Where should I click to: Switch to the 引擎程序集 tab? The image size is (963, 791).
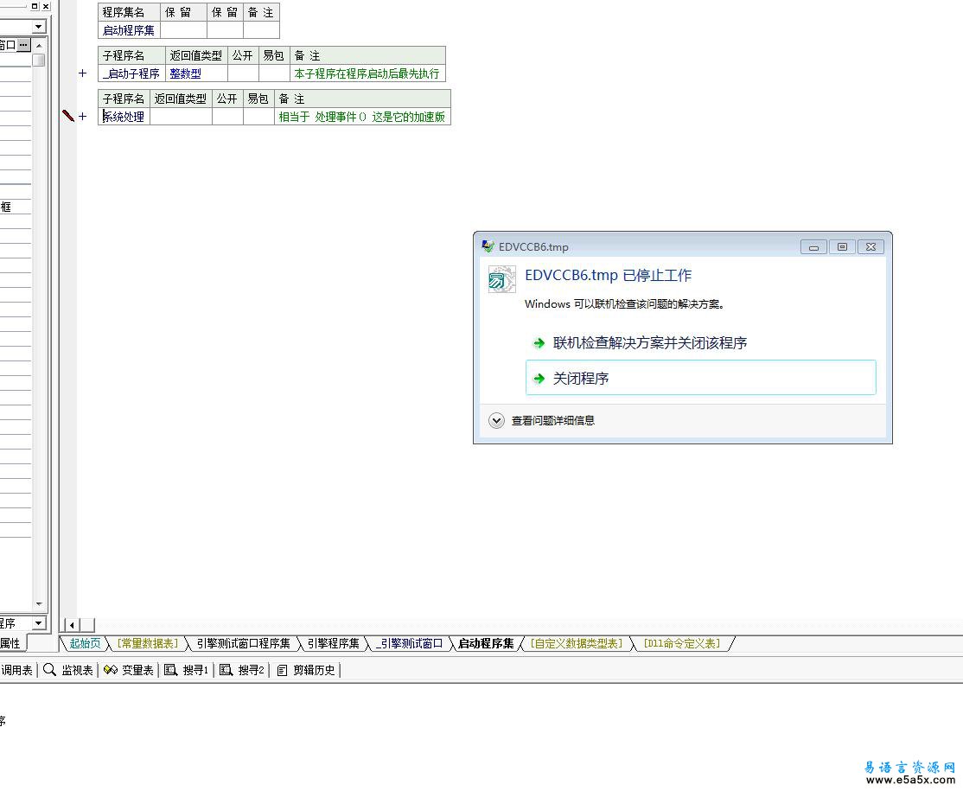334,643
